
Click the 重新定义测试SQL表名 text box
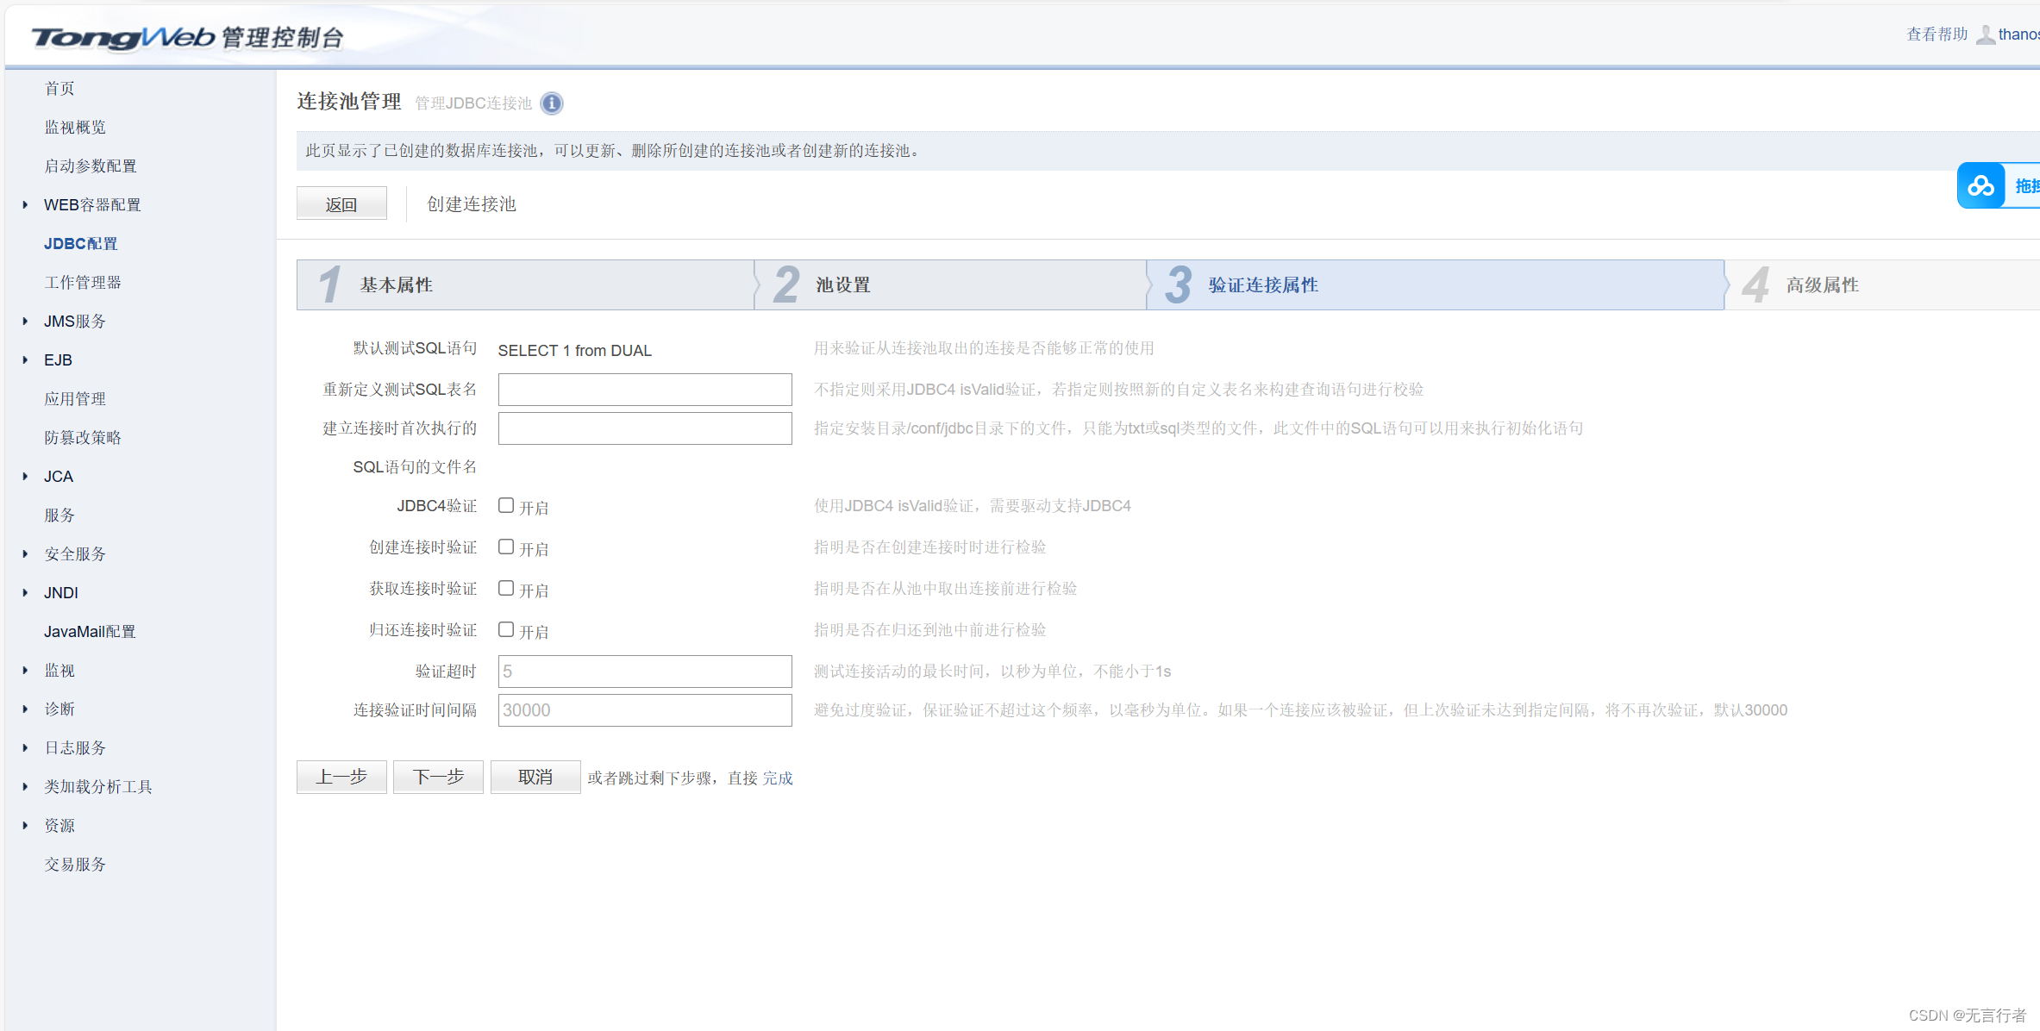(644, 390)
